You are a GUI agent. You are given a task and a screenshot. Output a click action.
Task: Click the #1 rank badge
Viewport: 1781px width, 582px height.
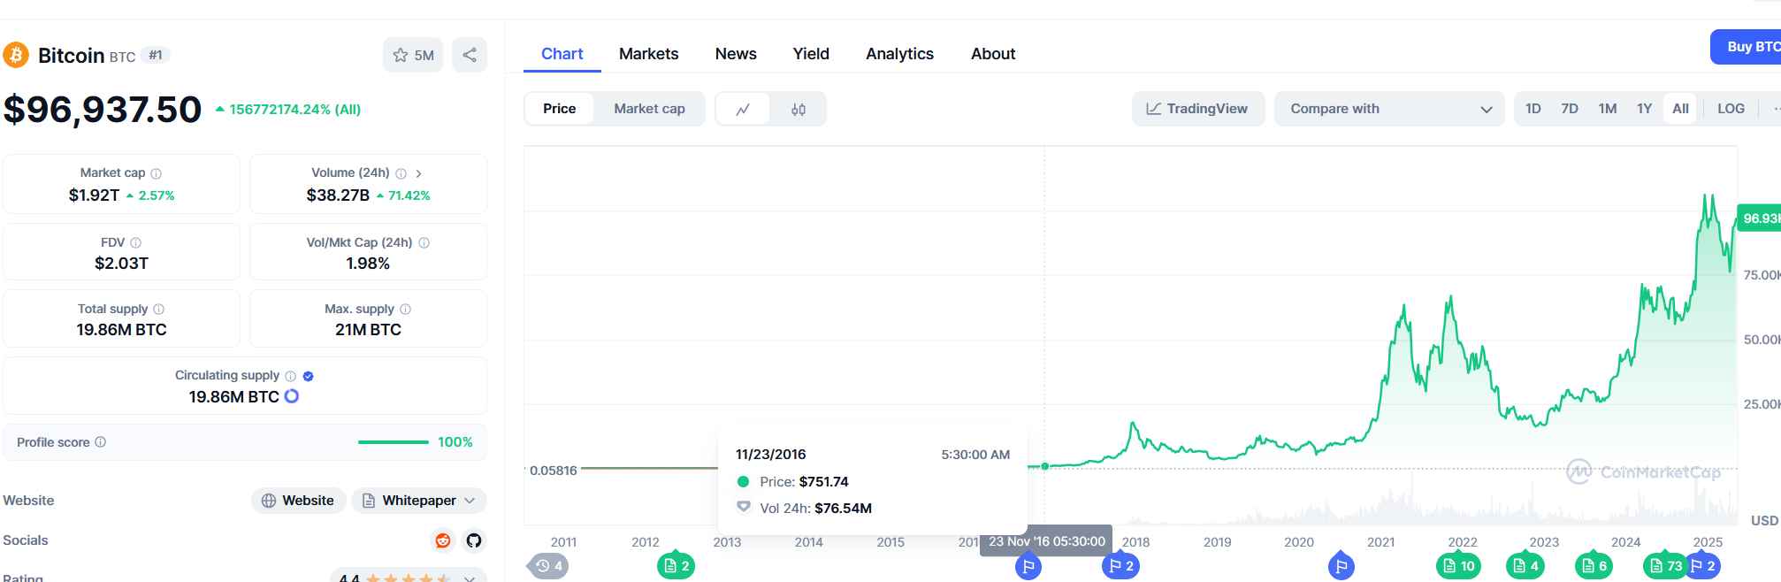pos(156,55)
